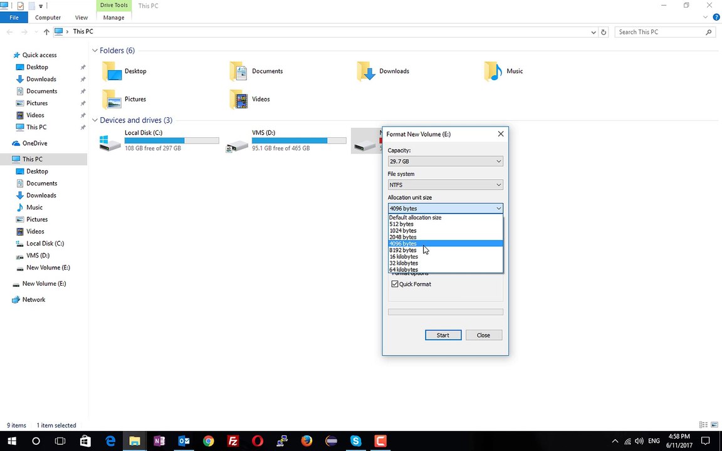Open the View ribbon tab
The image size is (722, 451).
click(81, 18)
